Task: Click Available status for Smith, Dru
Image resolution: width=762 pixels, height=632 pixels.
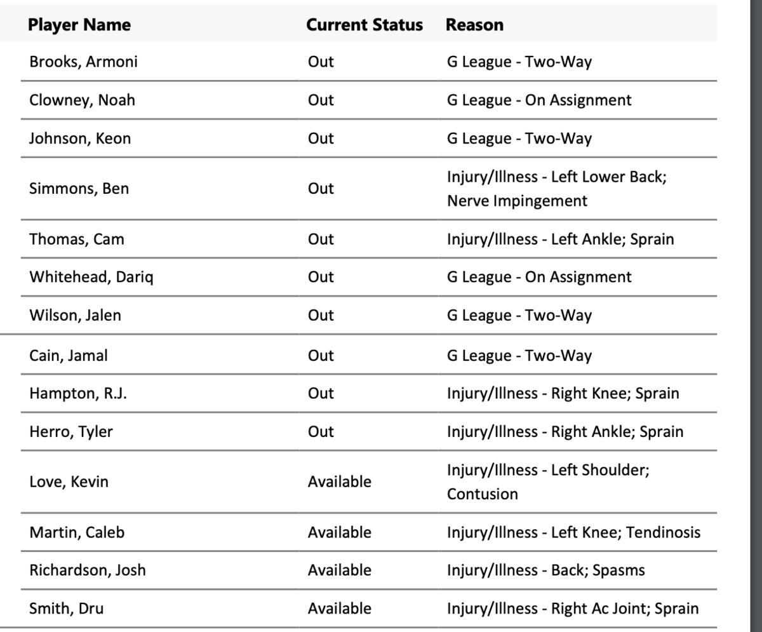Action: tap(339, 608)
